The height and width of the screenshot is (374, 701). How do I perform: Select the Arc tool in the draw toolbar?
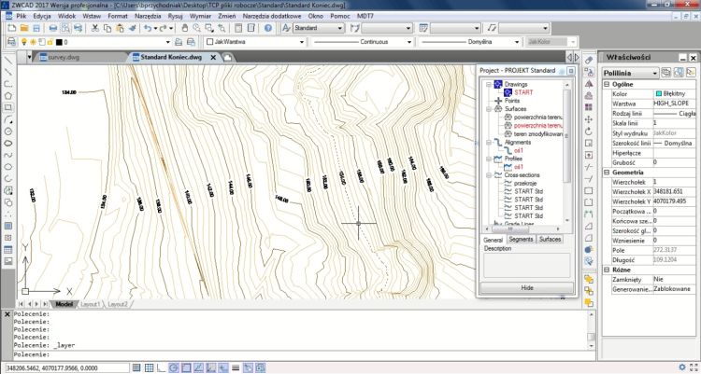[x=8, y=119]
